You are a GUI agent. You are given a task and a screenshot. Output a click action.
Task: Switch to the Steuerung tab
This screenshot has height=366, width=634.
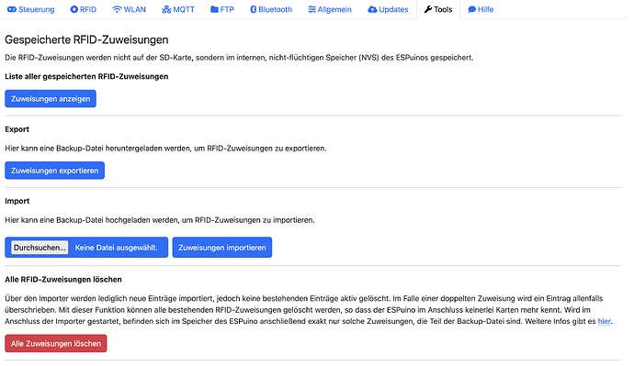click(31, 9)
